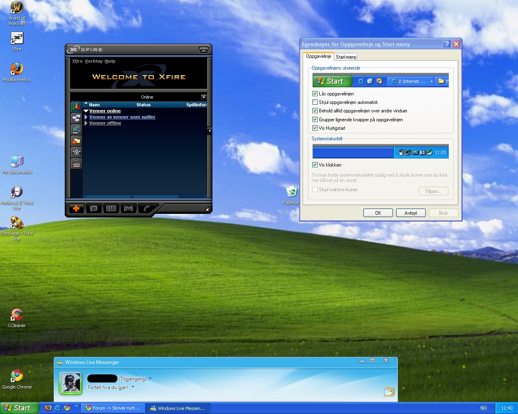Open the Xfire screenshots camera icon
Screen dimensions: 518x414
tap(76, 152)
